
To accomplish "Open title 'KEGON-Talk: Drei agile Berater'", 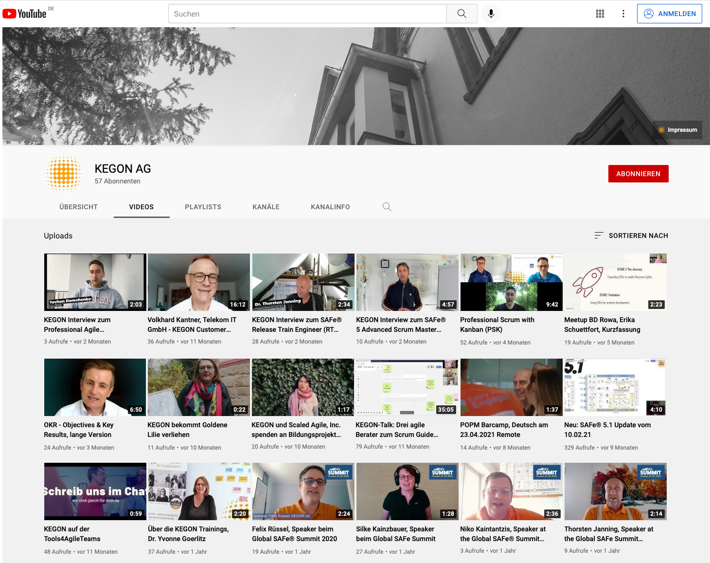I will point(397,430).
